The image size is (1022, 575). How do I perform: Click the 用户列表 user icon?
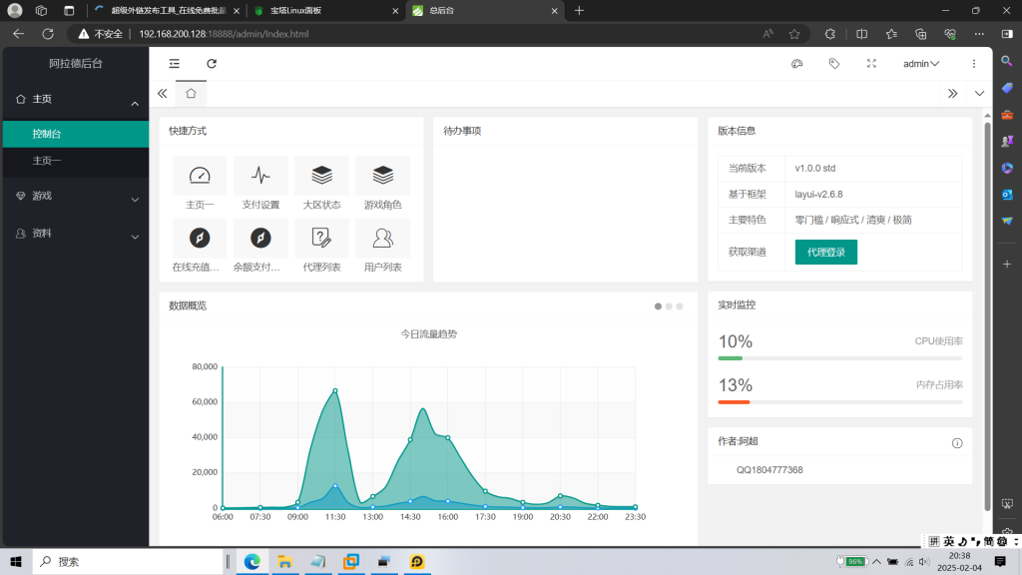[383, 238]
